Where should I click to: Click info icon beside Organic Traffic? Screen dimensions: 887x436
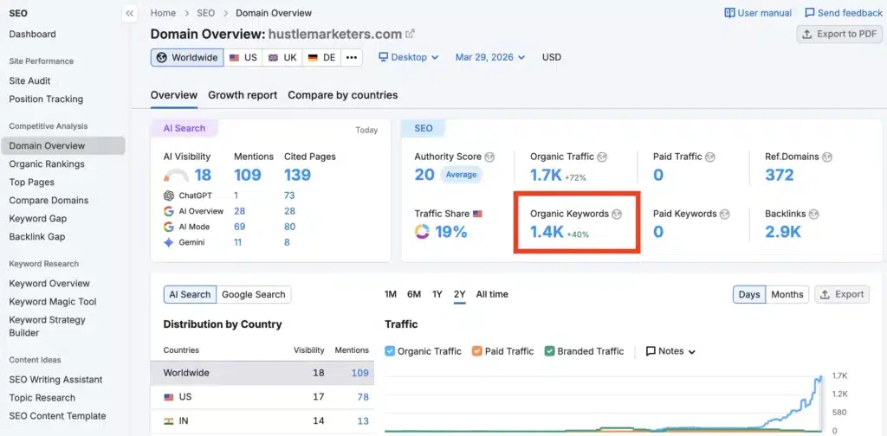602,157
